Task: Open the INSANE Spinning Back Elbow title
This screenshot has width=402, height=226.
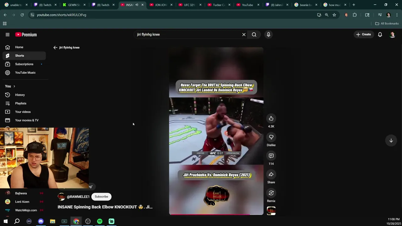Action: (105, 207)
